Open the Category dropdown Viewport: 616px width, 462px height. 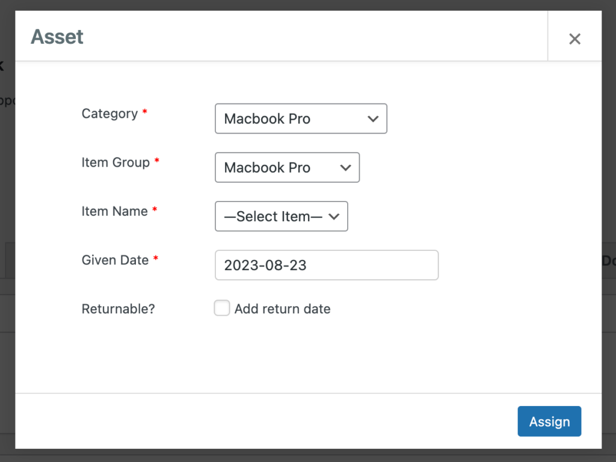pos(301,119)
